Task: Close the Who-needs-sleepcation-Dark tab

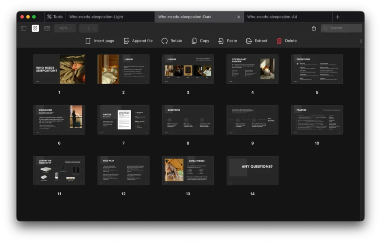Action: pyautogui.click(x=238, y=17)
